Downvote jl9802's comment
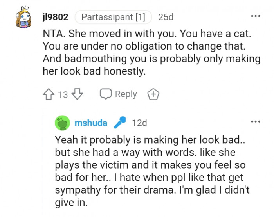The image size is (274, 217). tap(78, 94)
